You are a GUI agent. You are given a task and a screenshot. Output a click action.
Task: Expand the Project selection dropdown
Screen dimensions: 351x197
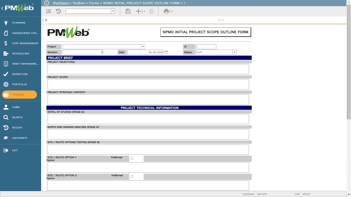click(143, 47)
